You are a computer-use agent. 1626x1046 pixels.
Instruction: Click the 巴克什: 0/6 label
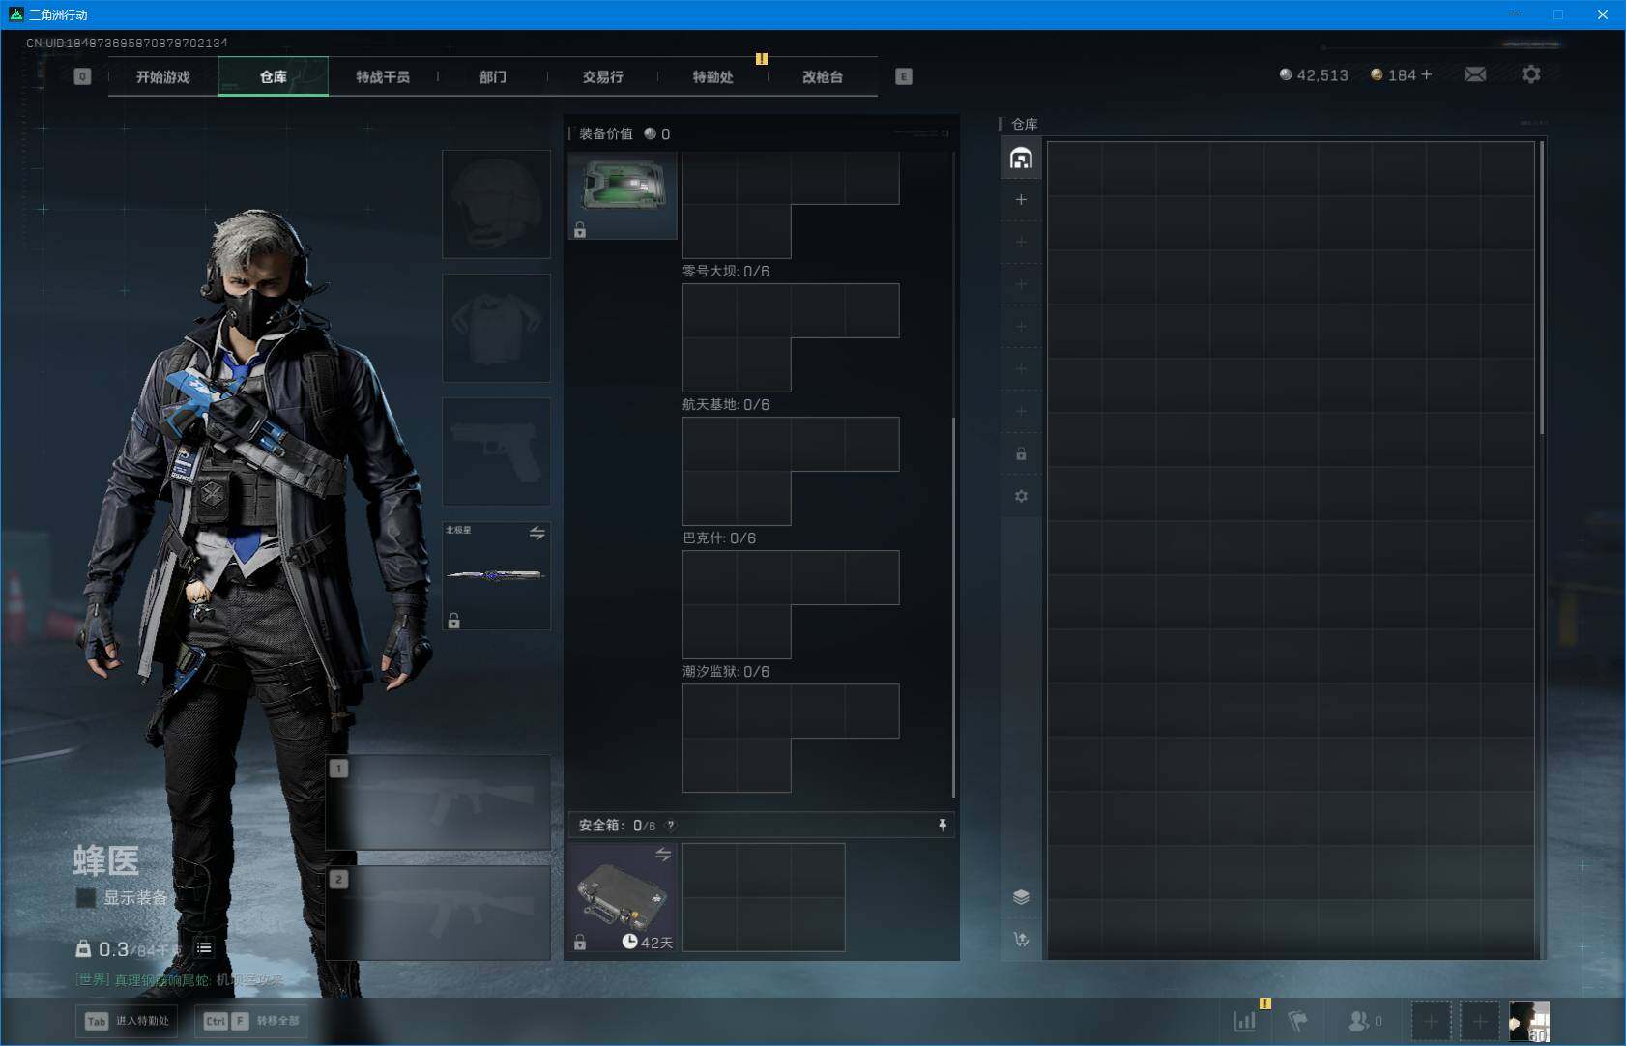[x=719, y=538]
